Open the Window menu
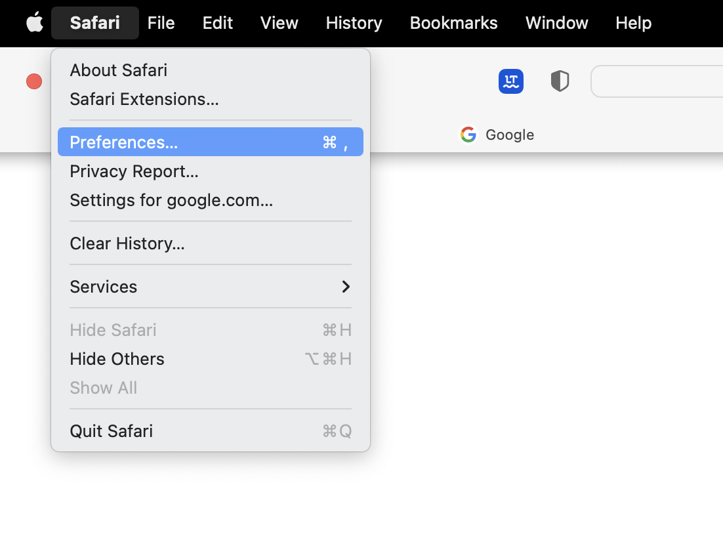 (x=556, y=23)
